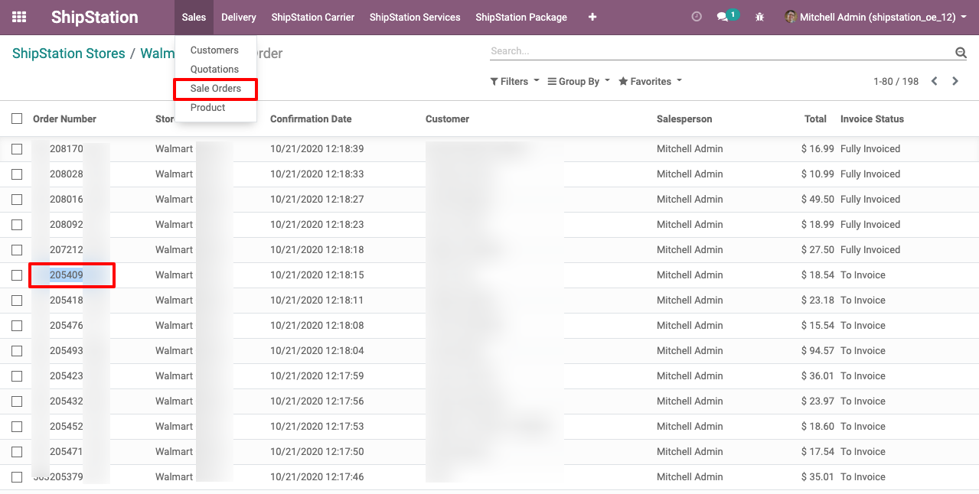The width and height of the screenshot is (979, 494).
Task: Open the conversations chat bubble icon
Action: pyautogui.click(x=722, y=17)
